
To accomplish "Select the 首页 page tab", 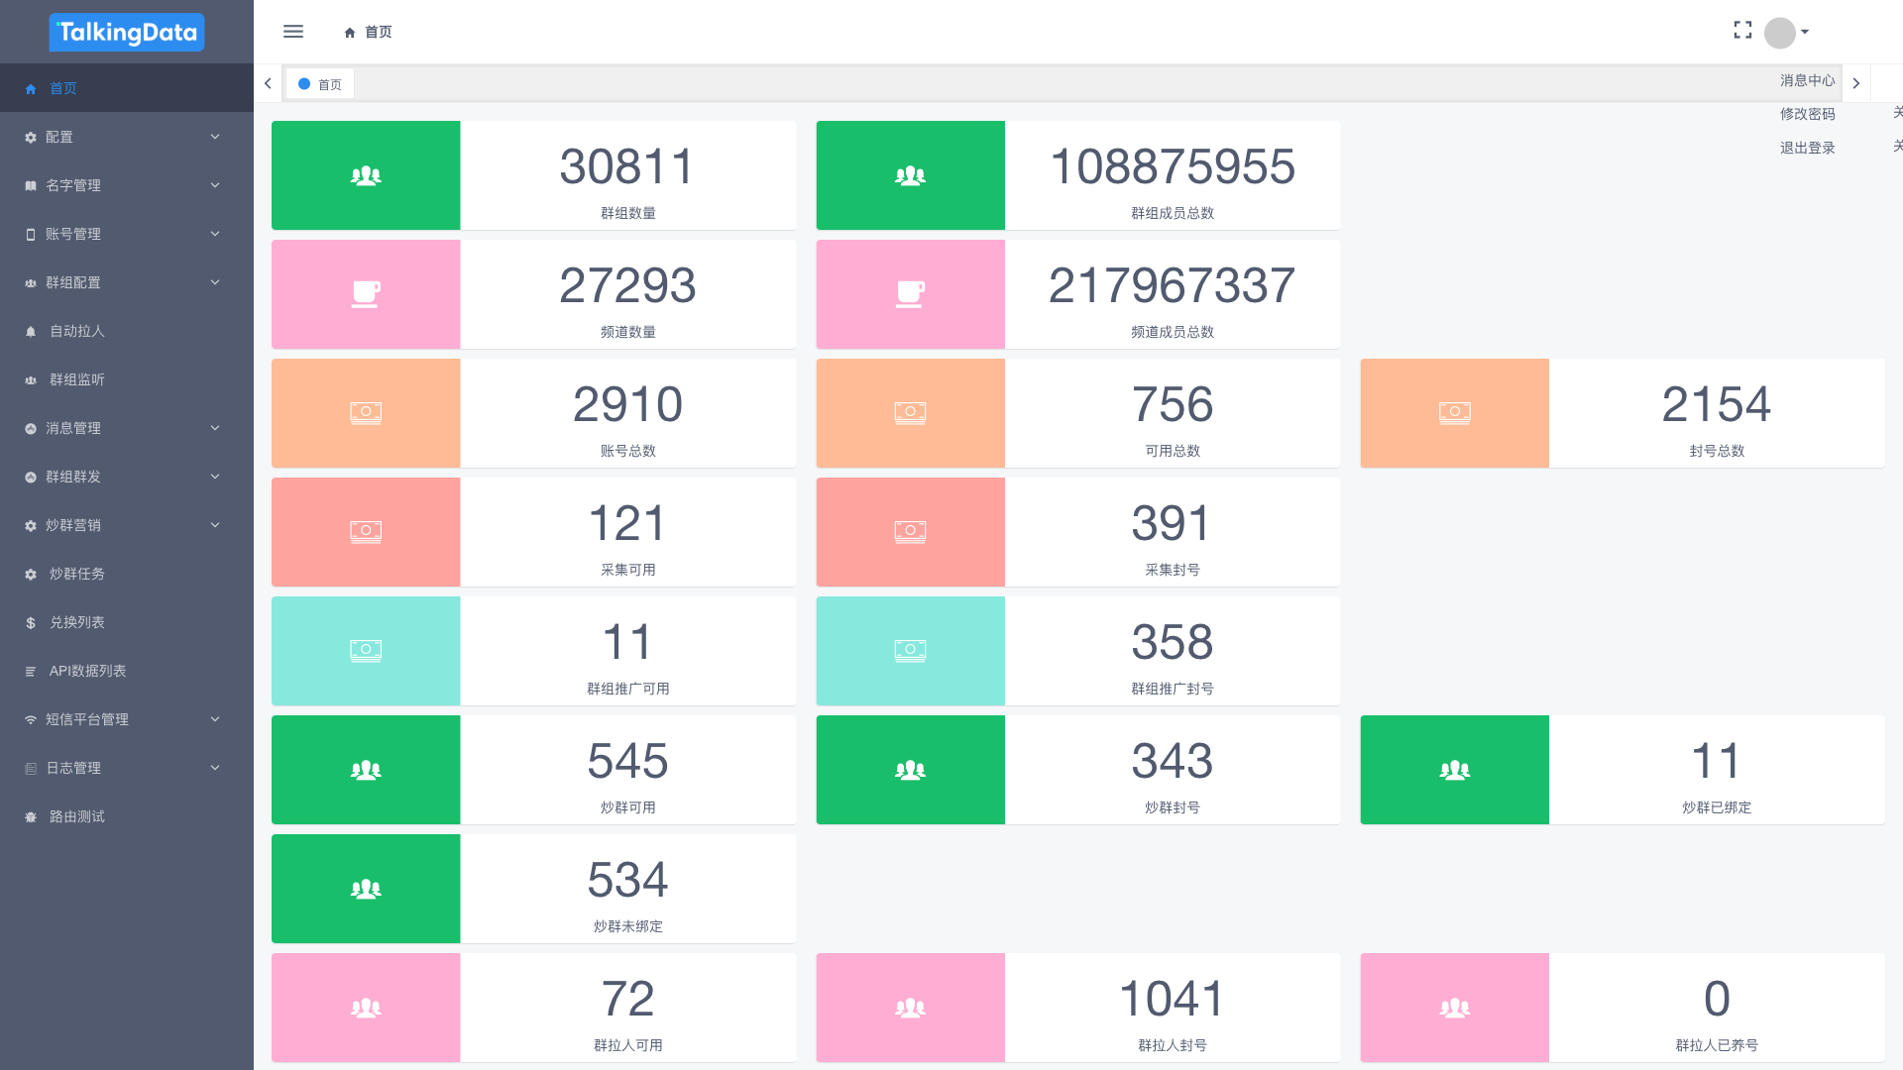I will [320, 84].
